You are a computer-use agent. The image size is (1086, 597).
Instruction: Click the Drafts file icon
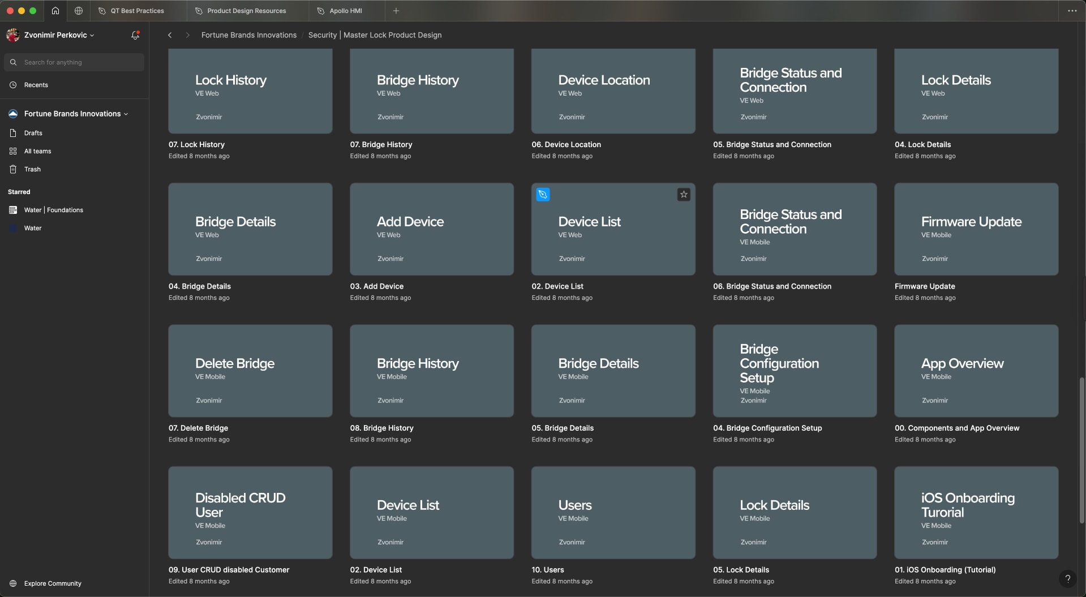point(13,133)
